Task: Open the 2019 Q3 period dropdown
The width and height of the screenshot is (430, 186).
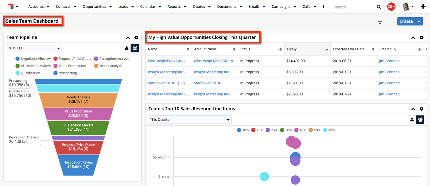Action: (x=34, y=48)
